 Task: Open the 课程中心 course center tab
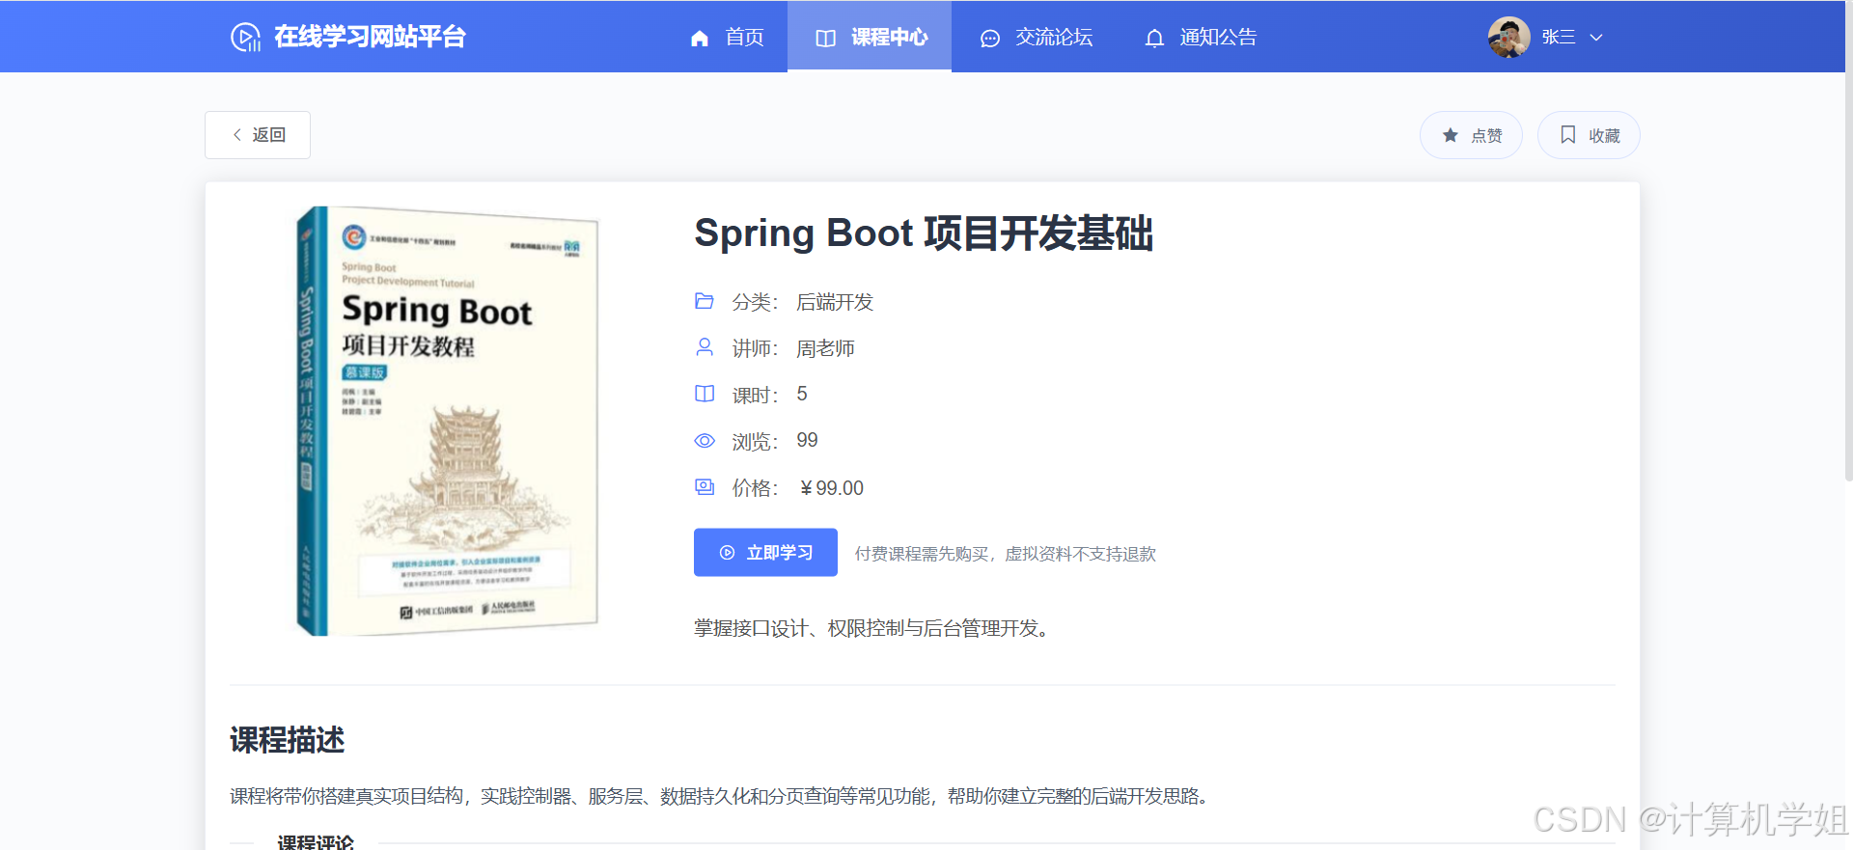[x=870, y=37]
